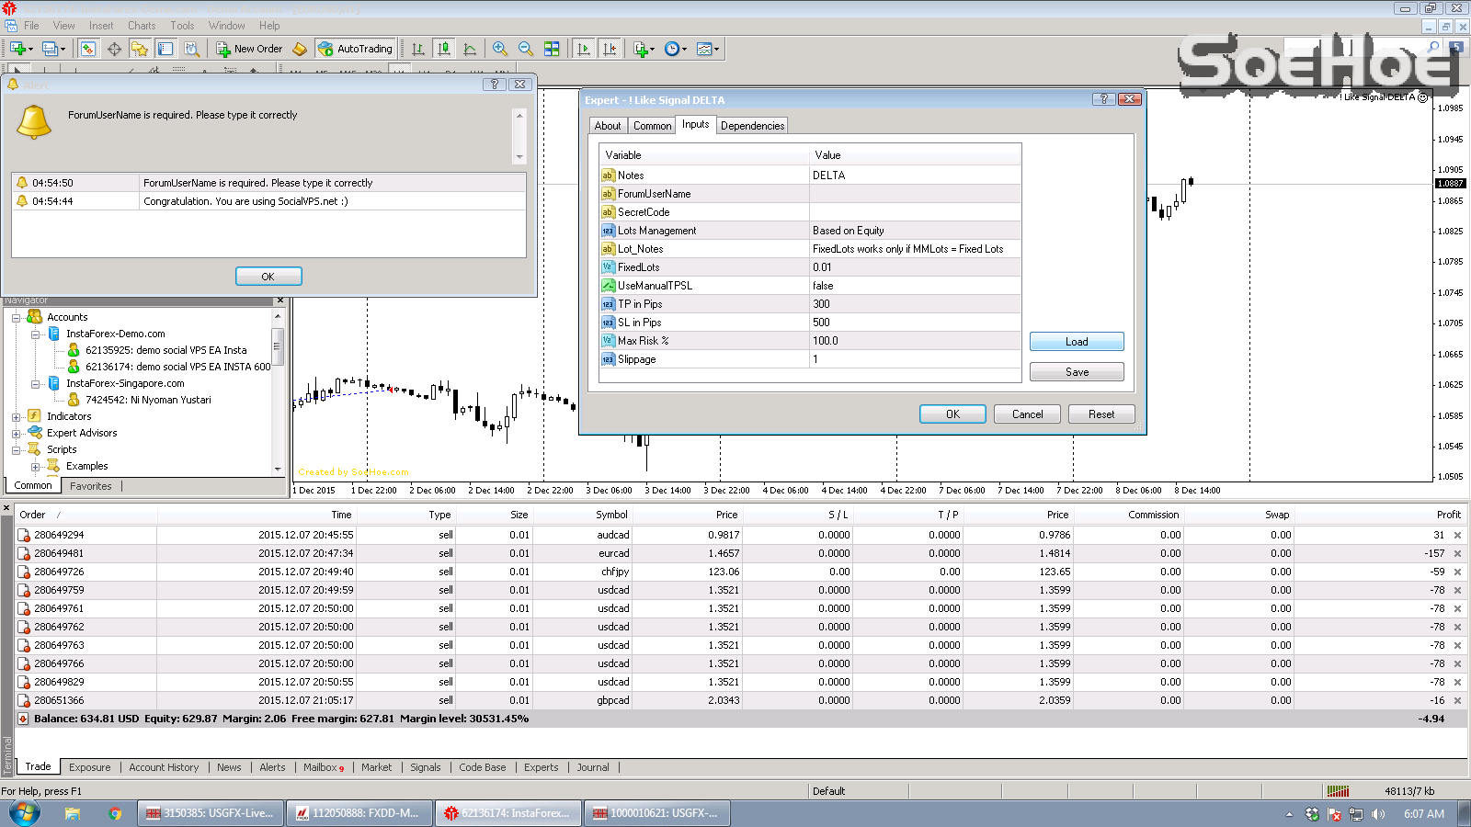This screenshot has height=827, width=1471.
Task: Switch to the Common tab in Expert dialog
Action: pyautogui.click(x=652, y=125)
